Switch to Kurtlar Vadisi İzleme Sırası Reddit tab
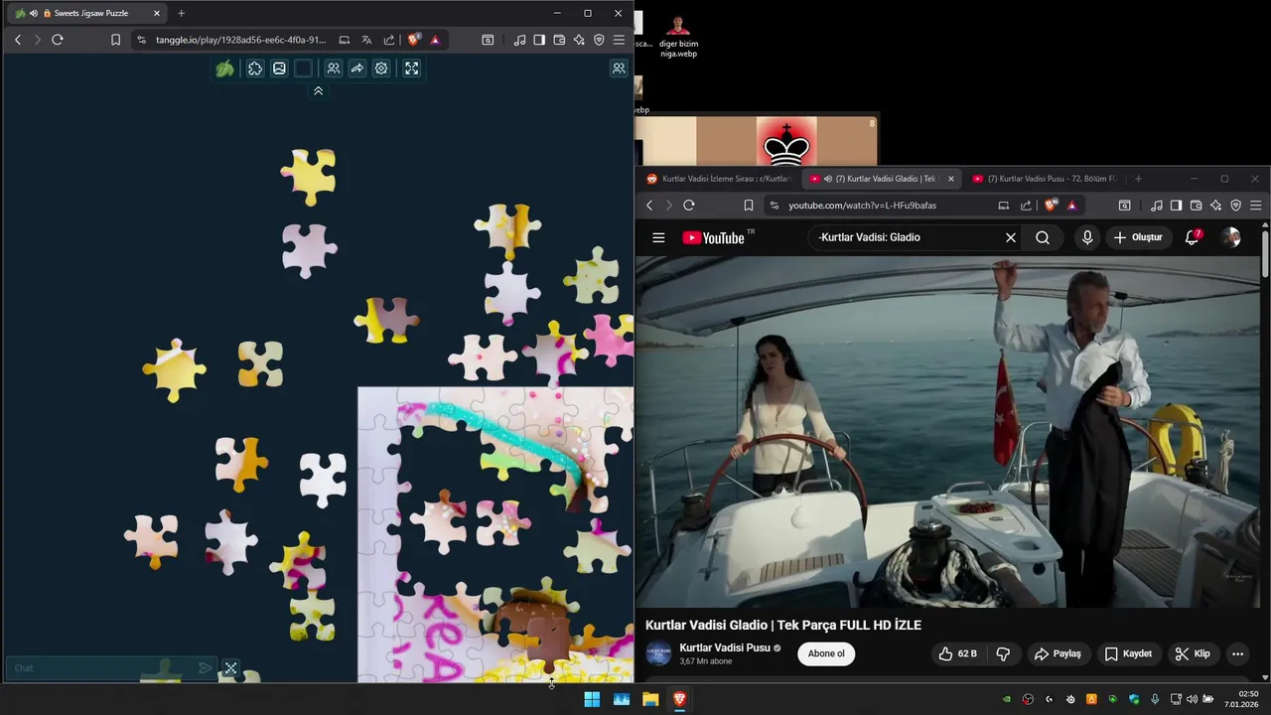 click(x=719, y=179)
